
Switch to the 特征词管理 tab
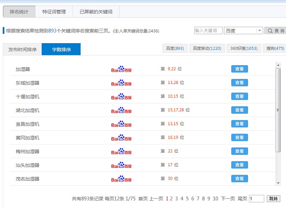click(54, 12)
